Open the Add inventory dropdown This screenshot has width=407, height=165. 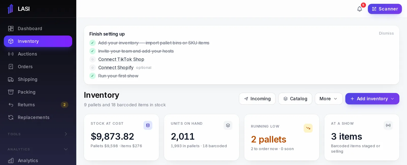tap(372, 99)
